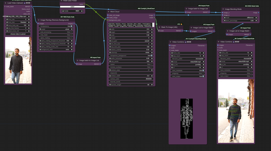
Task: Click the white color swatch in RGB Color Picker
Action: [x=72, y=7]
